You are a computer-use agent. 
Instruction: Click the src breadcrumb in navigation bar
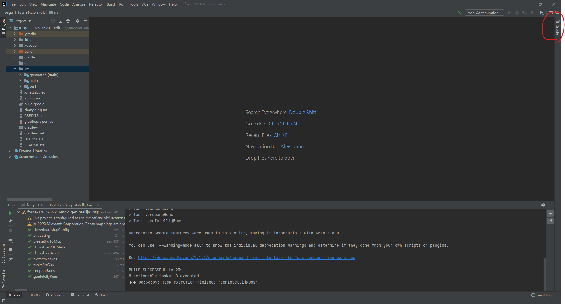point(54,13)
